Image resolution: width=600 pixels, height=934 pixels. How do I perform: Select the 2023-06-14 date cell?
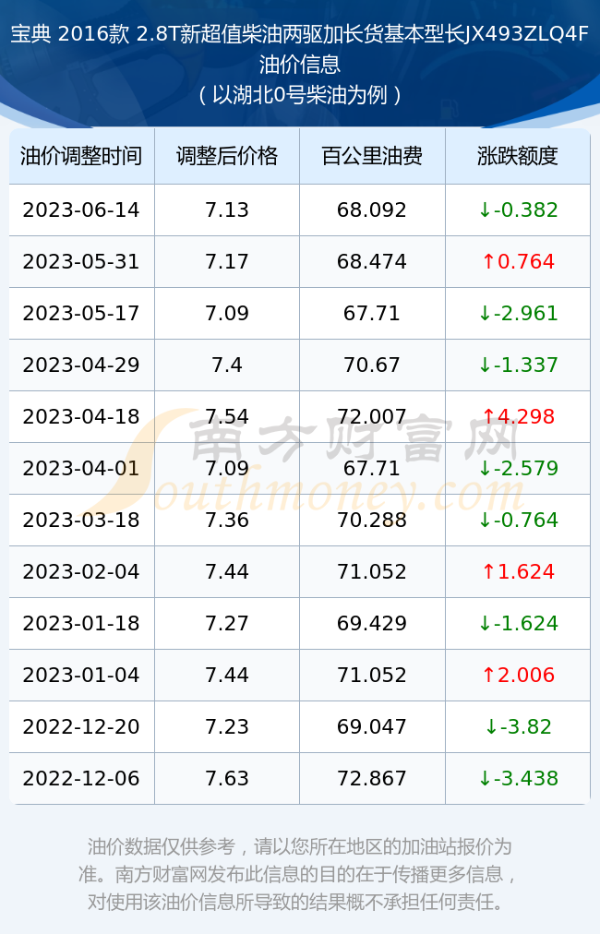coord(81,210)
